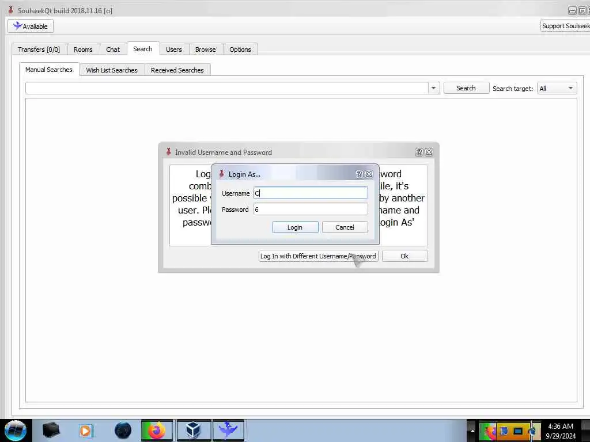Click the Soulseek bird taskbar icon
The image size is (590, 442).
pyautogui.click(x=228, y=430)
